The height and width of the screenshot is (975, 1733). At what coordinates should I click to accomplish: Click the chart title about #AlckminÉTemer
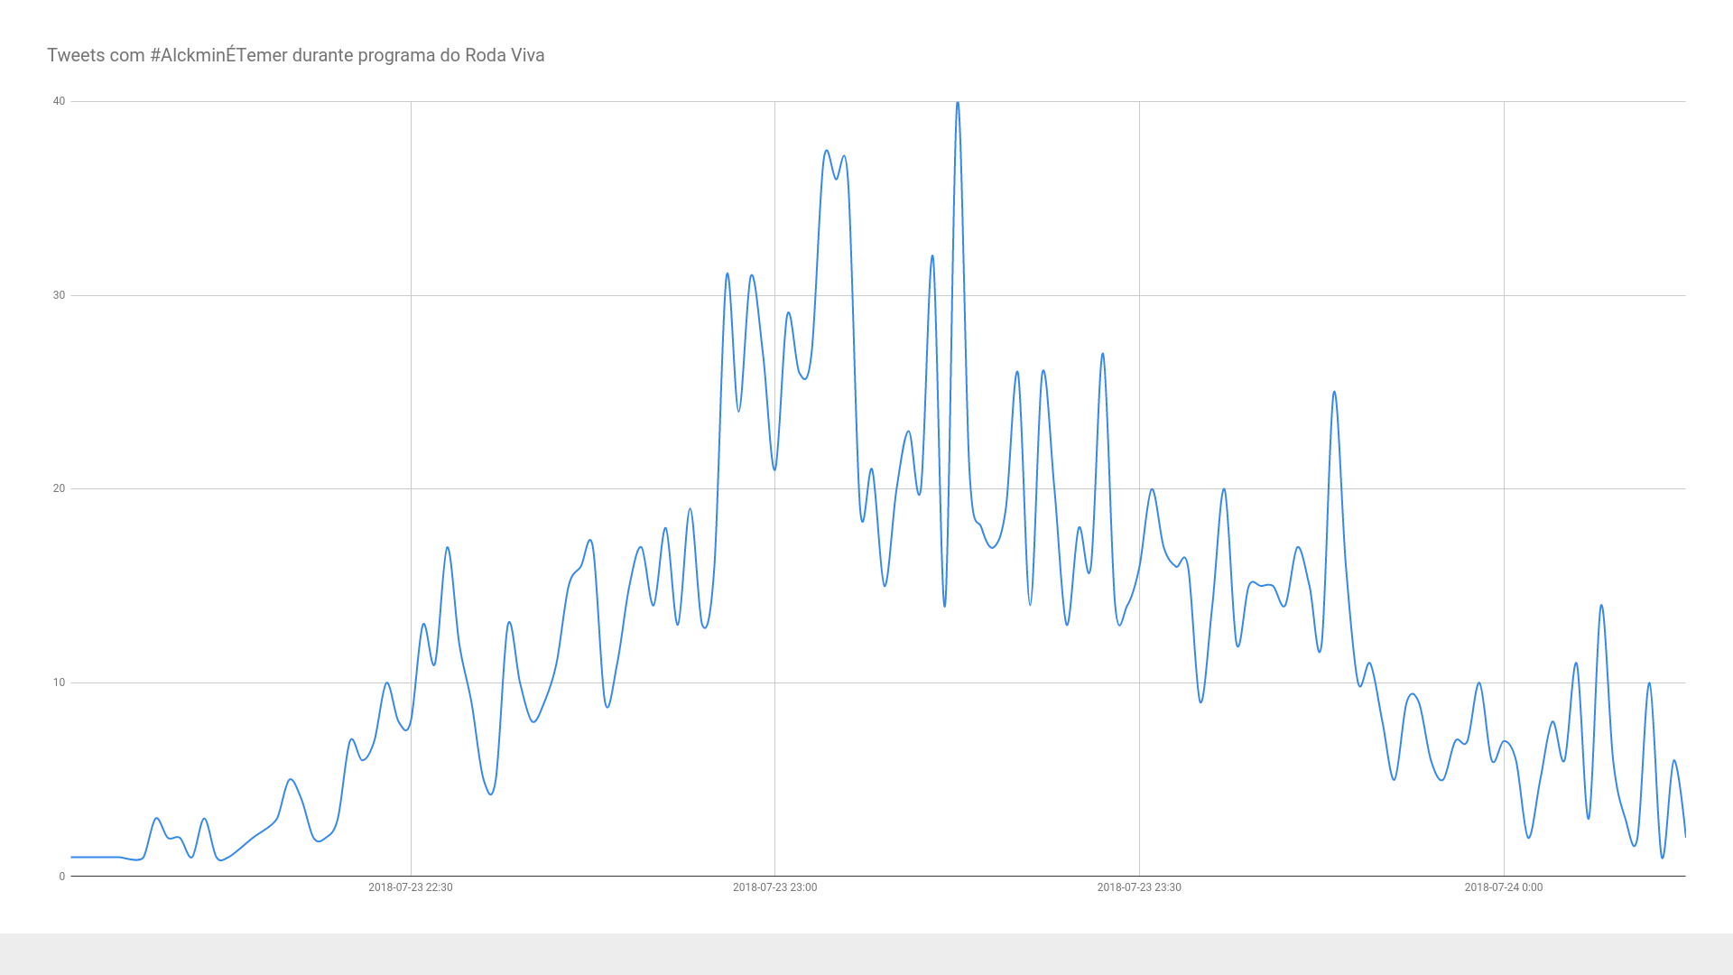point(295,55)
